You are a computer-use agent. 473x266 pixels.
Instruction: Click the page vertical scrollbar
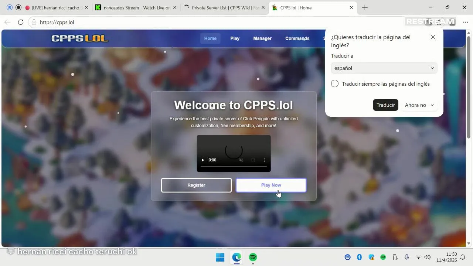[469, 87]
